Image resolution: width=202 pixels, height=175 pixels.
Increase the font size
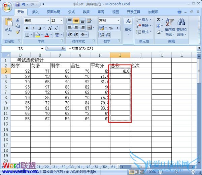pyautogui.click(x=50, y=28)
